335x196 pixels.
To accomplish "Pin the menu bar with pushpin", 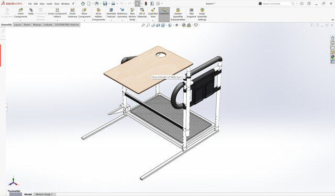I will click(73, 4).
